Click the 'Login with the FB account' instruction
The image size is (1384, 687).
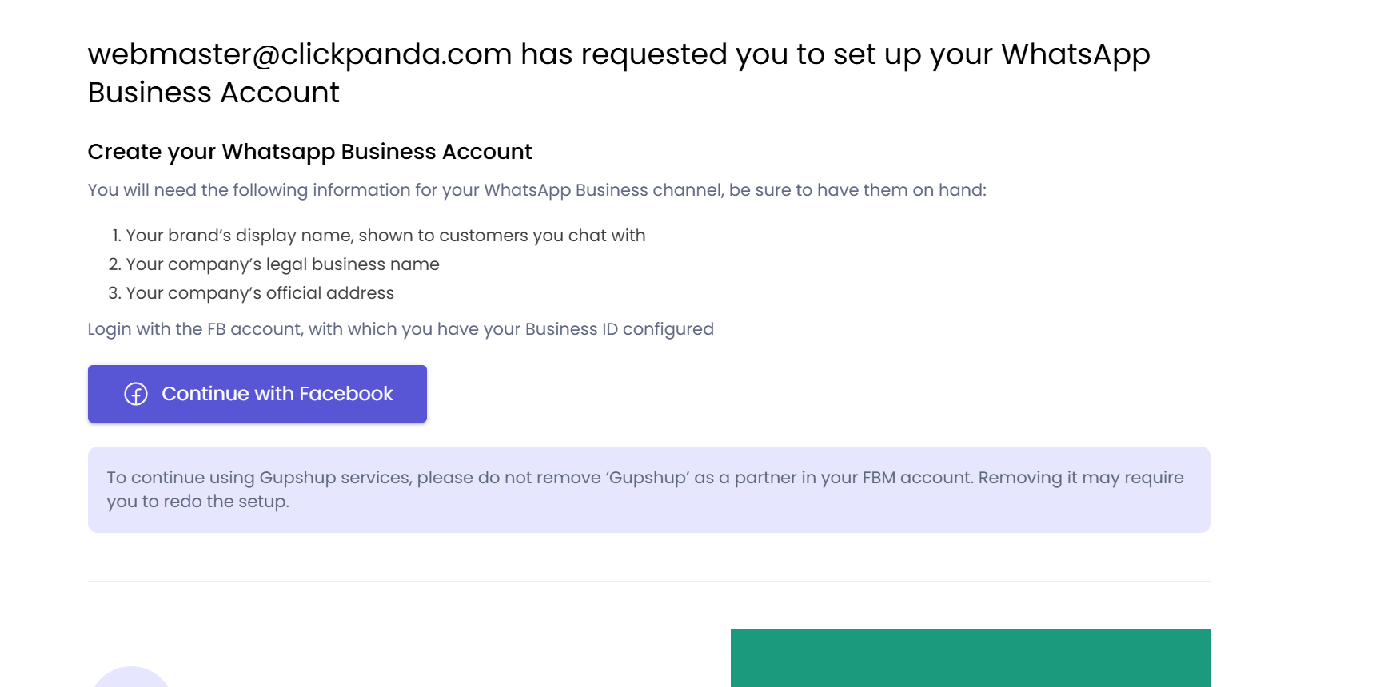(x=400, y=329)
